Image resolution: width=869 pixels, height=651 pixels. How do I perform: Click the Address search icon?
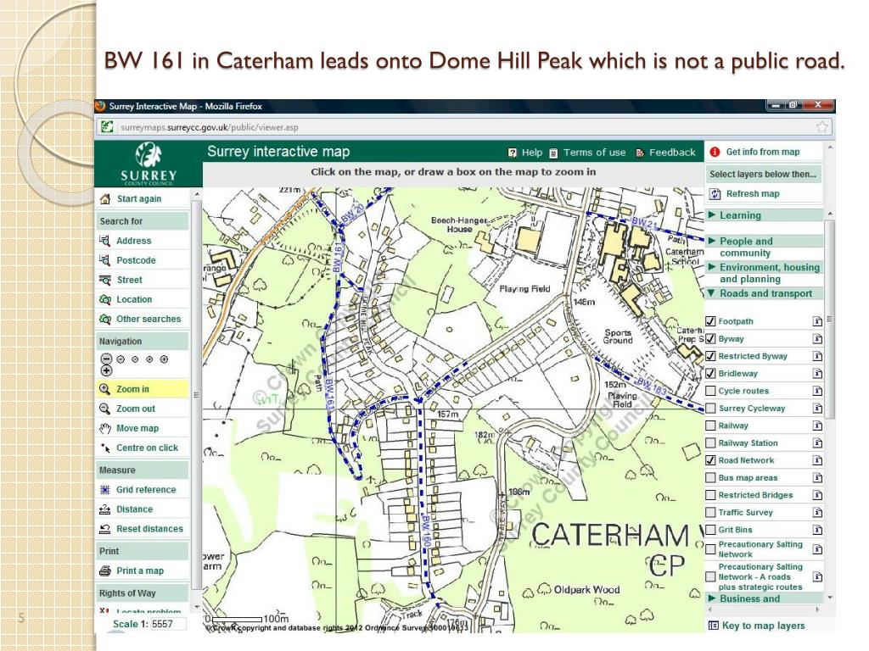104,241
